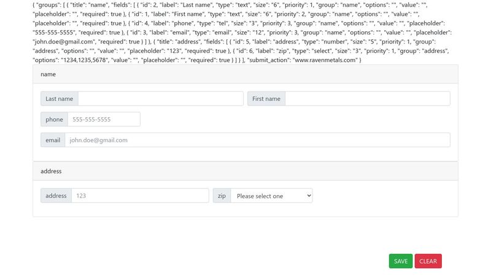Click the 'email' label tag
491x276 pixels.
point(53,140)
